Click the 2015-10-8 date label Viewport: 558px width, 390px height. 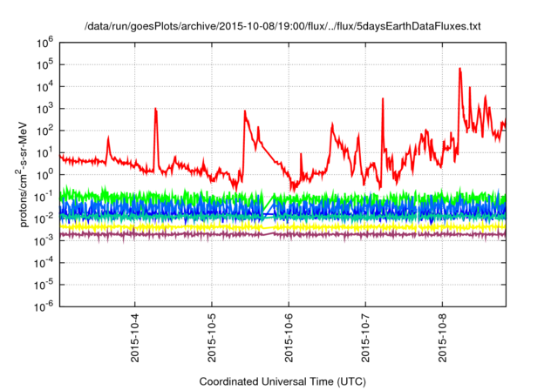[442, 338]
